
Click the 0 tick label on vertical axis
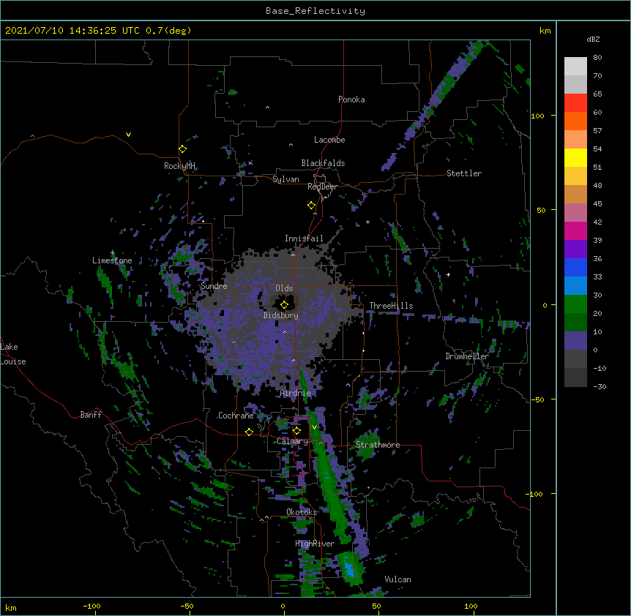point(545,305)
